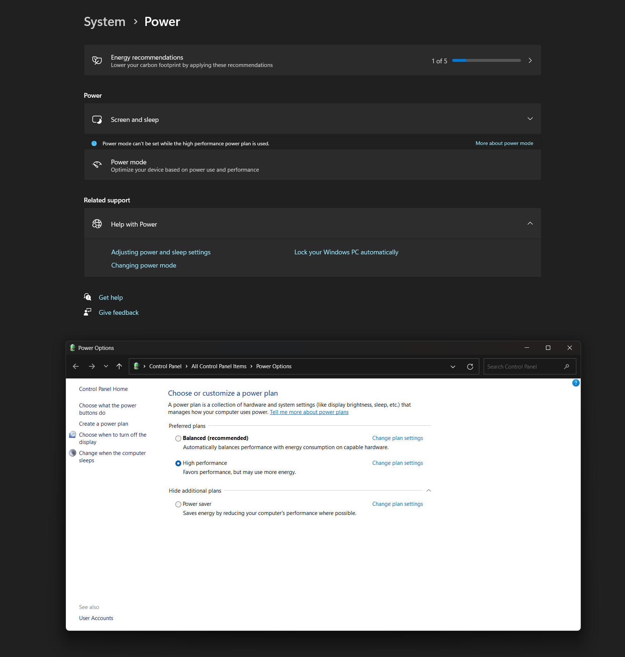Open Energy recommendations with chevron arrow
This screenshot has width=625, height=657.
530,60
